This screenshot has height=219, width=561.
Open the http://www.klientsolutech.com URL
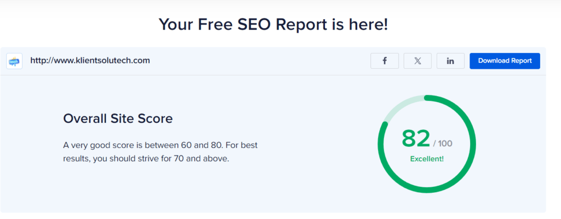click(x=90, y=61)
